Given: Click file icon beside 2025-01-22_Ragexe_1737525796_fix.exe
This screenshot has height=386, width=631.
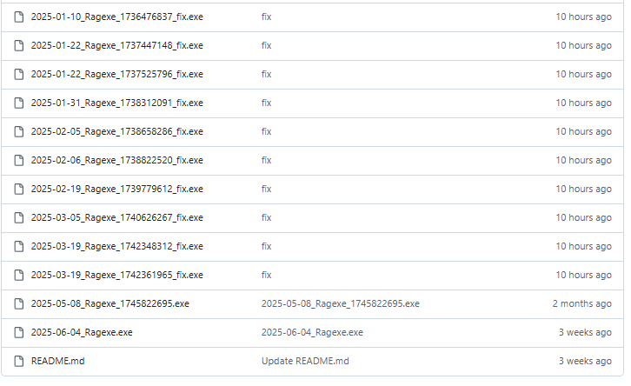Looking at the screenshot, I should (x=19, y=75).
